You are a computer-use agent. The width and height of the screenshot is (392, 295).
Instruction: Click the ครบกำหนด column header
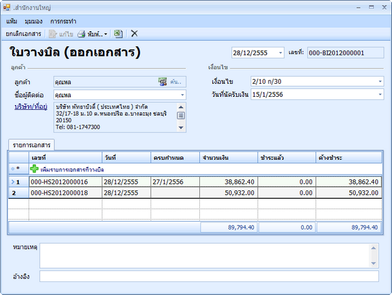[175, 158]
